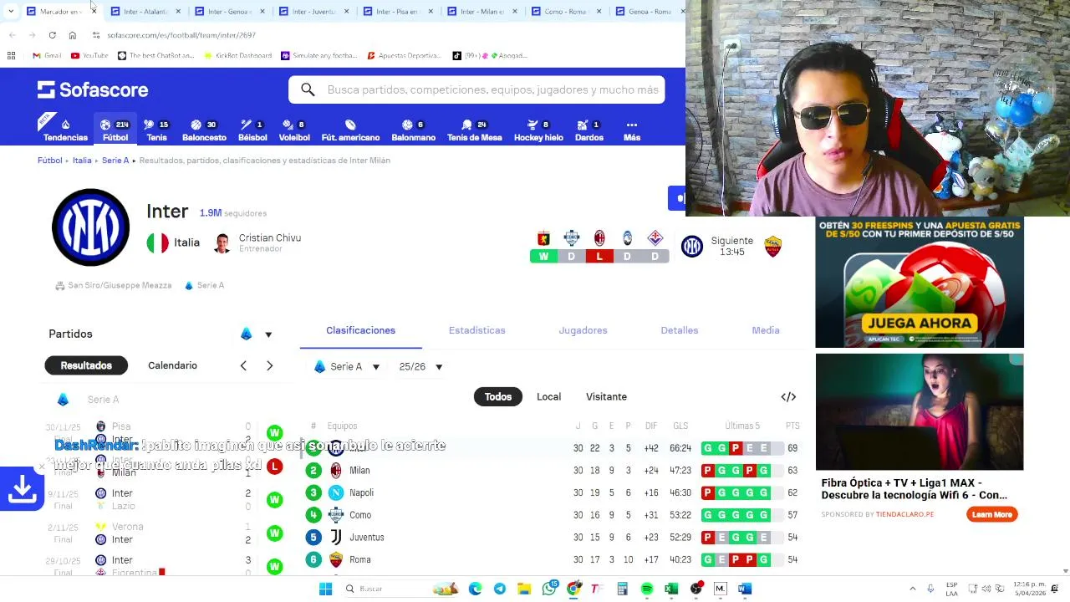Switch to the Media tab
The image size is (1070, 602).
click(765, 330)
